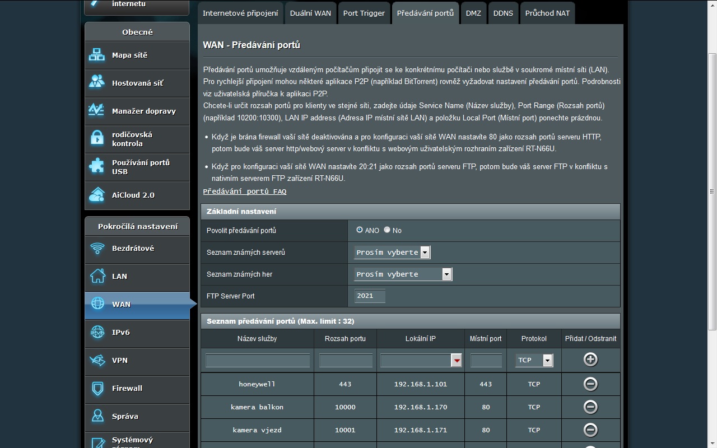The image size is (717, 448).
Task: Select No to disable port forwarding
Action: pos(387,230)
